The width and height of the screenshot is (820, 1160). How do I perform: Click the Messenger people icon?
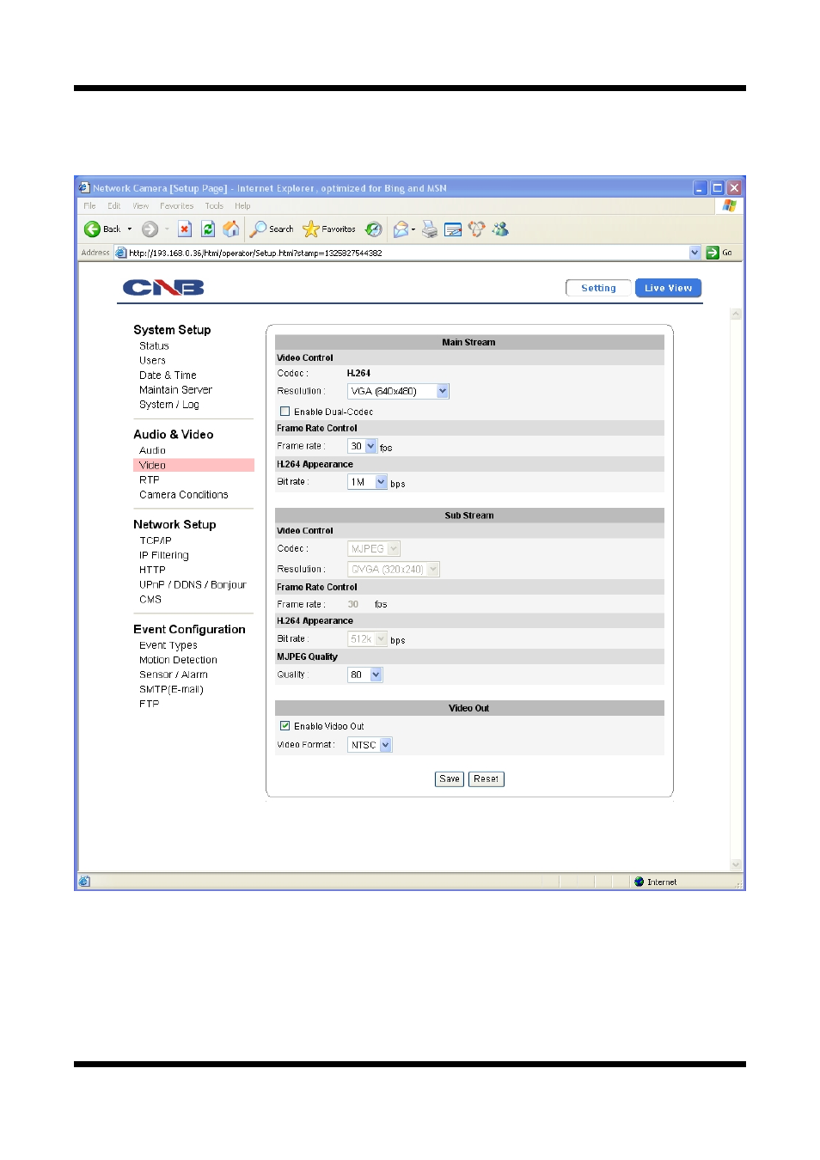coord(500,229)
